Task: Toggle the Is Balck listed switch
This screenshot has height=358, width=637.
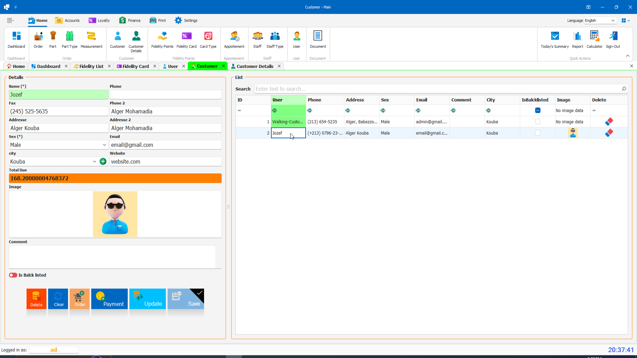Action: pyautogui.click(x=13, y=275)
